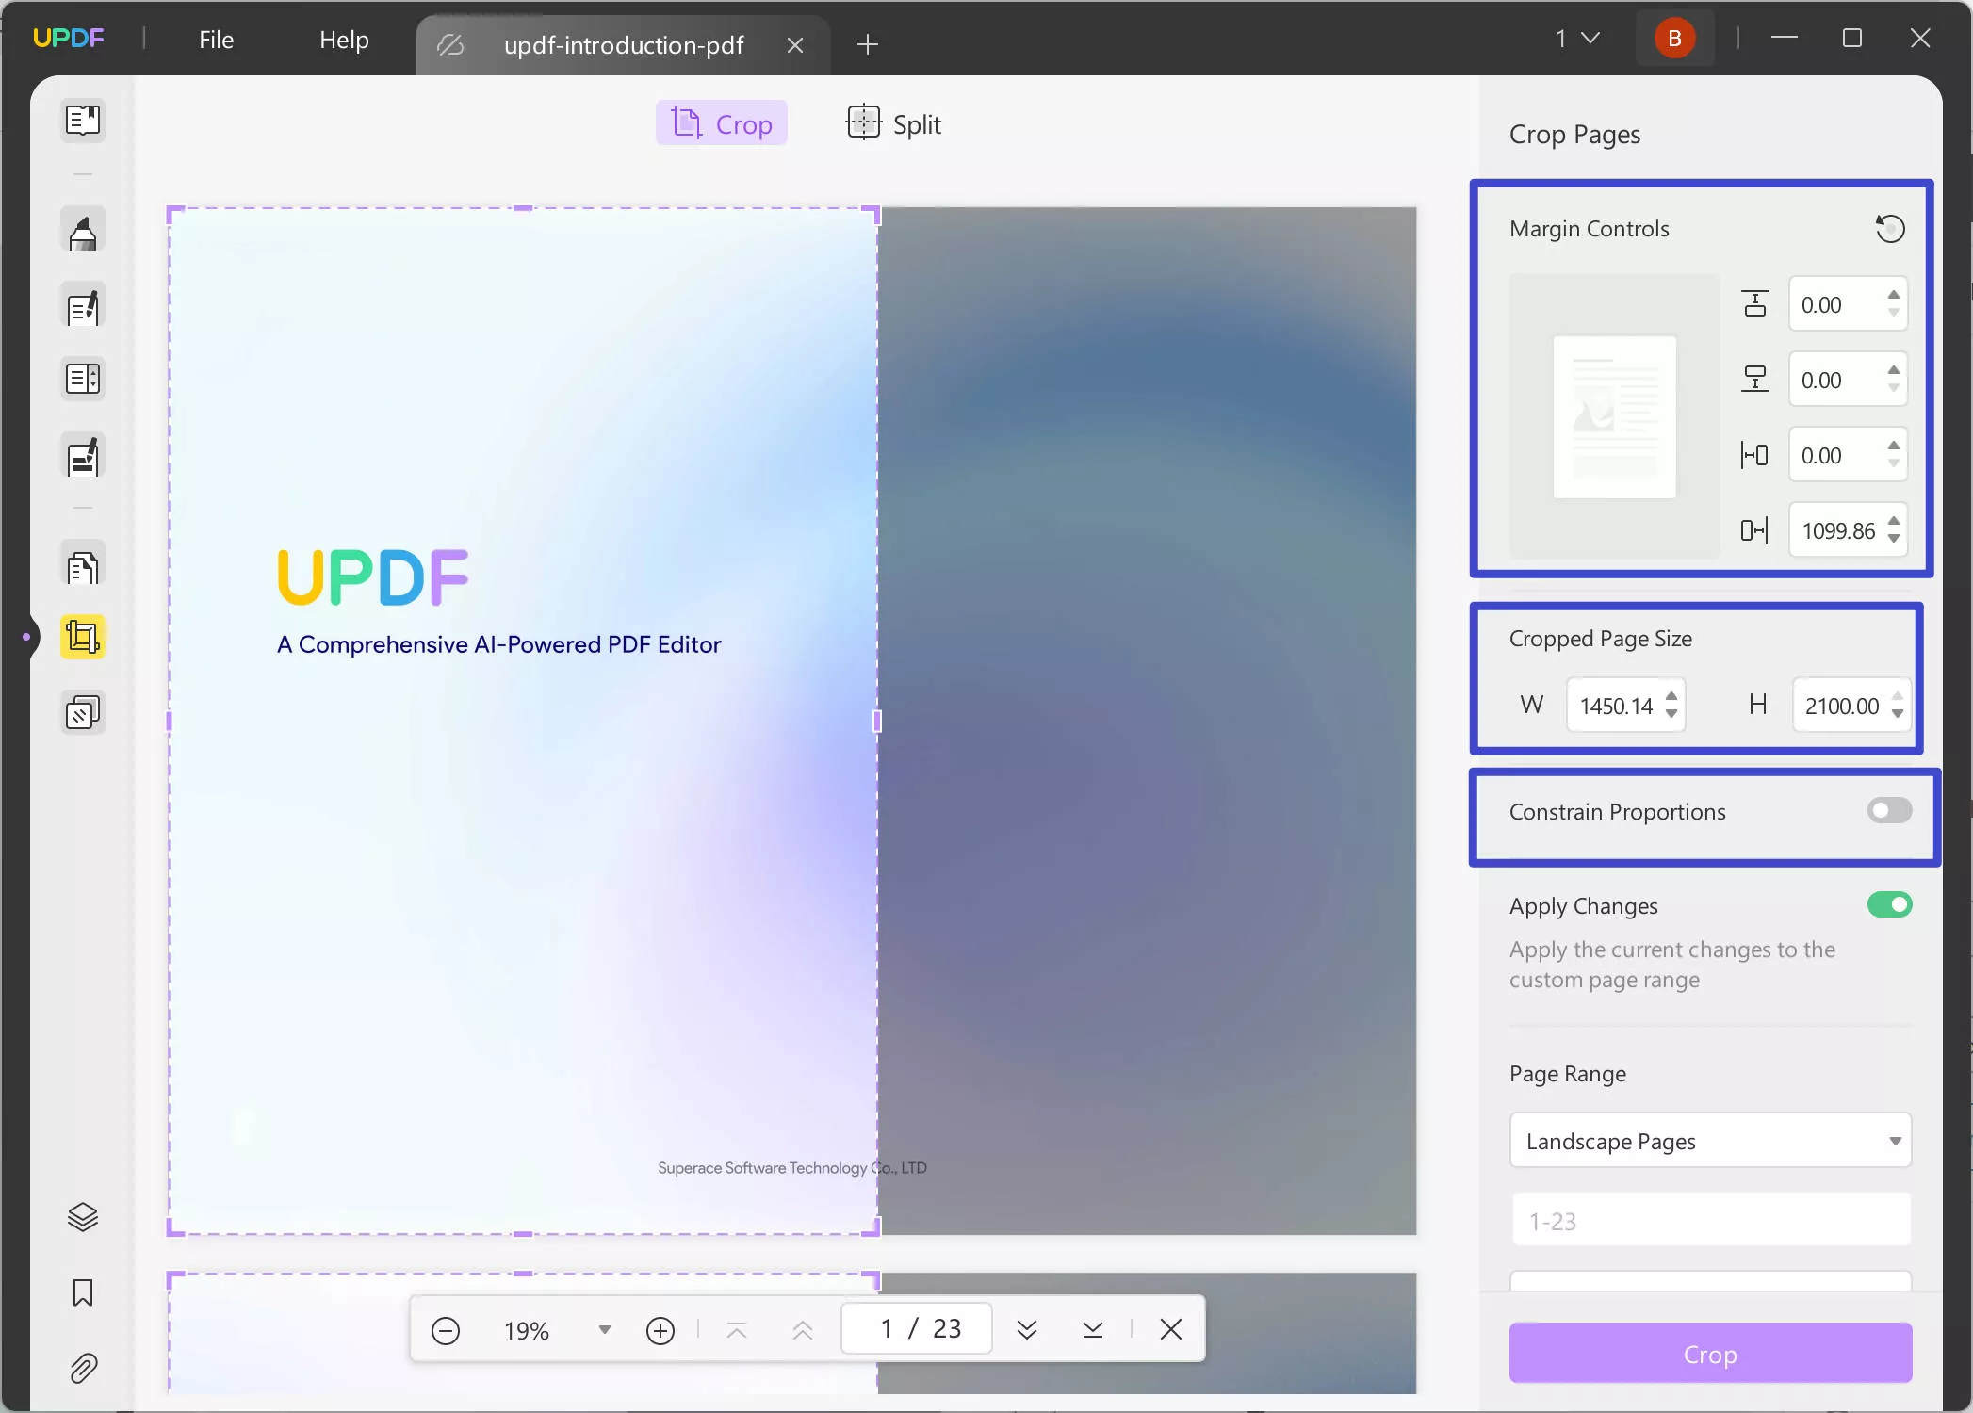Image resolution: width=1973 pixels, height=1413 pixels.
Task: Go to the next page
Action: pyautogui.click(x=1027, y=1330)
